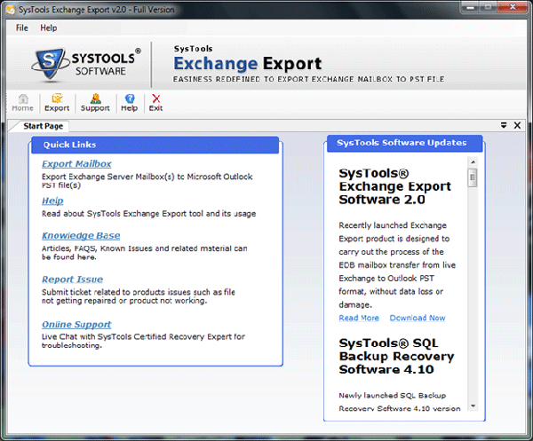Click the 'Newly launched SQL Backup' text
This screenshot has height=441, width=533.
(x=393, y=396)
